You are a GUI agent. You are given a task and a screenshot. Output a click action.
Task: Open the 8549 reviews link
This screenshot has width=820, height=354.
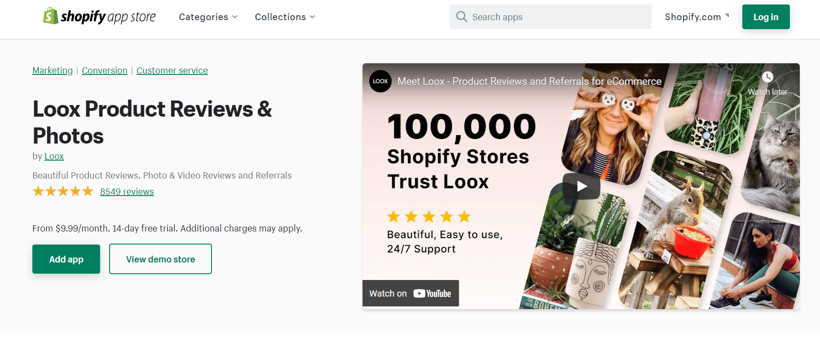point(127,192)
